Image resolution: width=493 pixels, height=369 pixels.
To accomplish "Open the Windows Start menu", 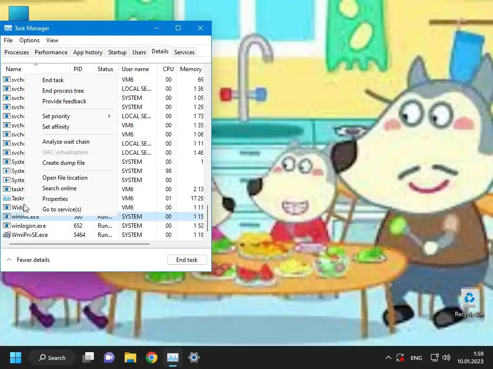I will click(15, 357).
